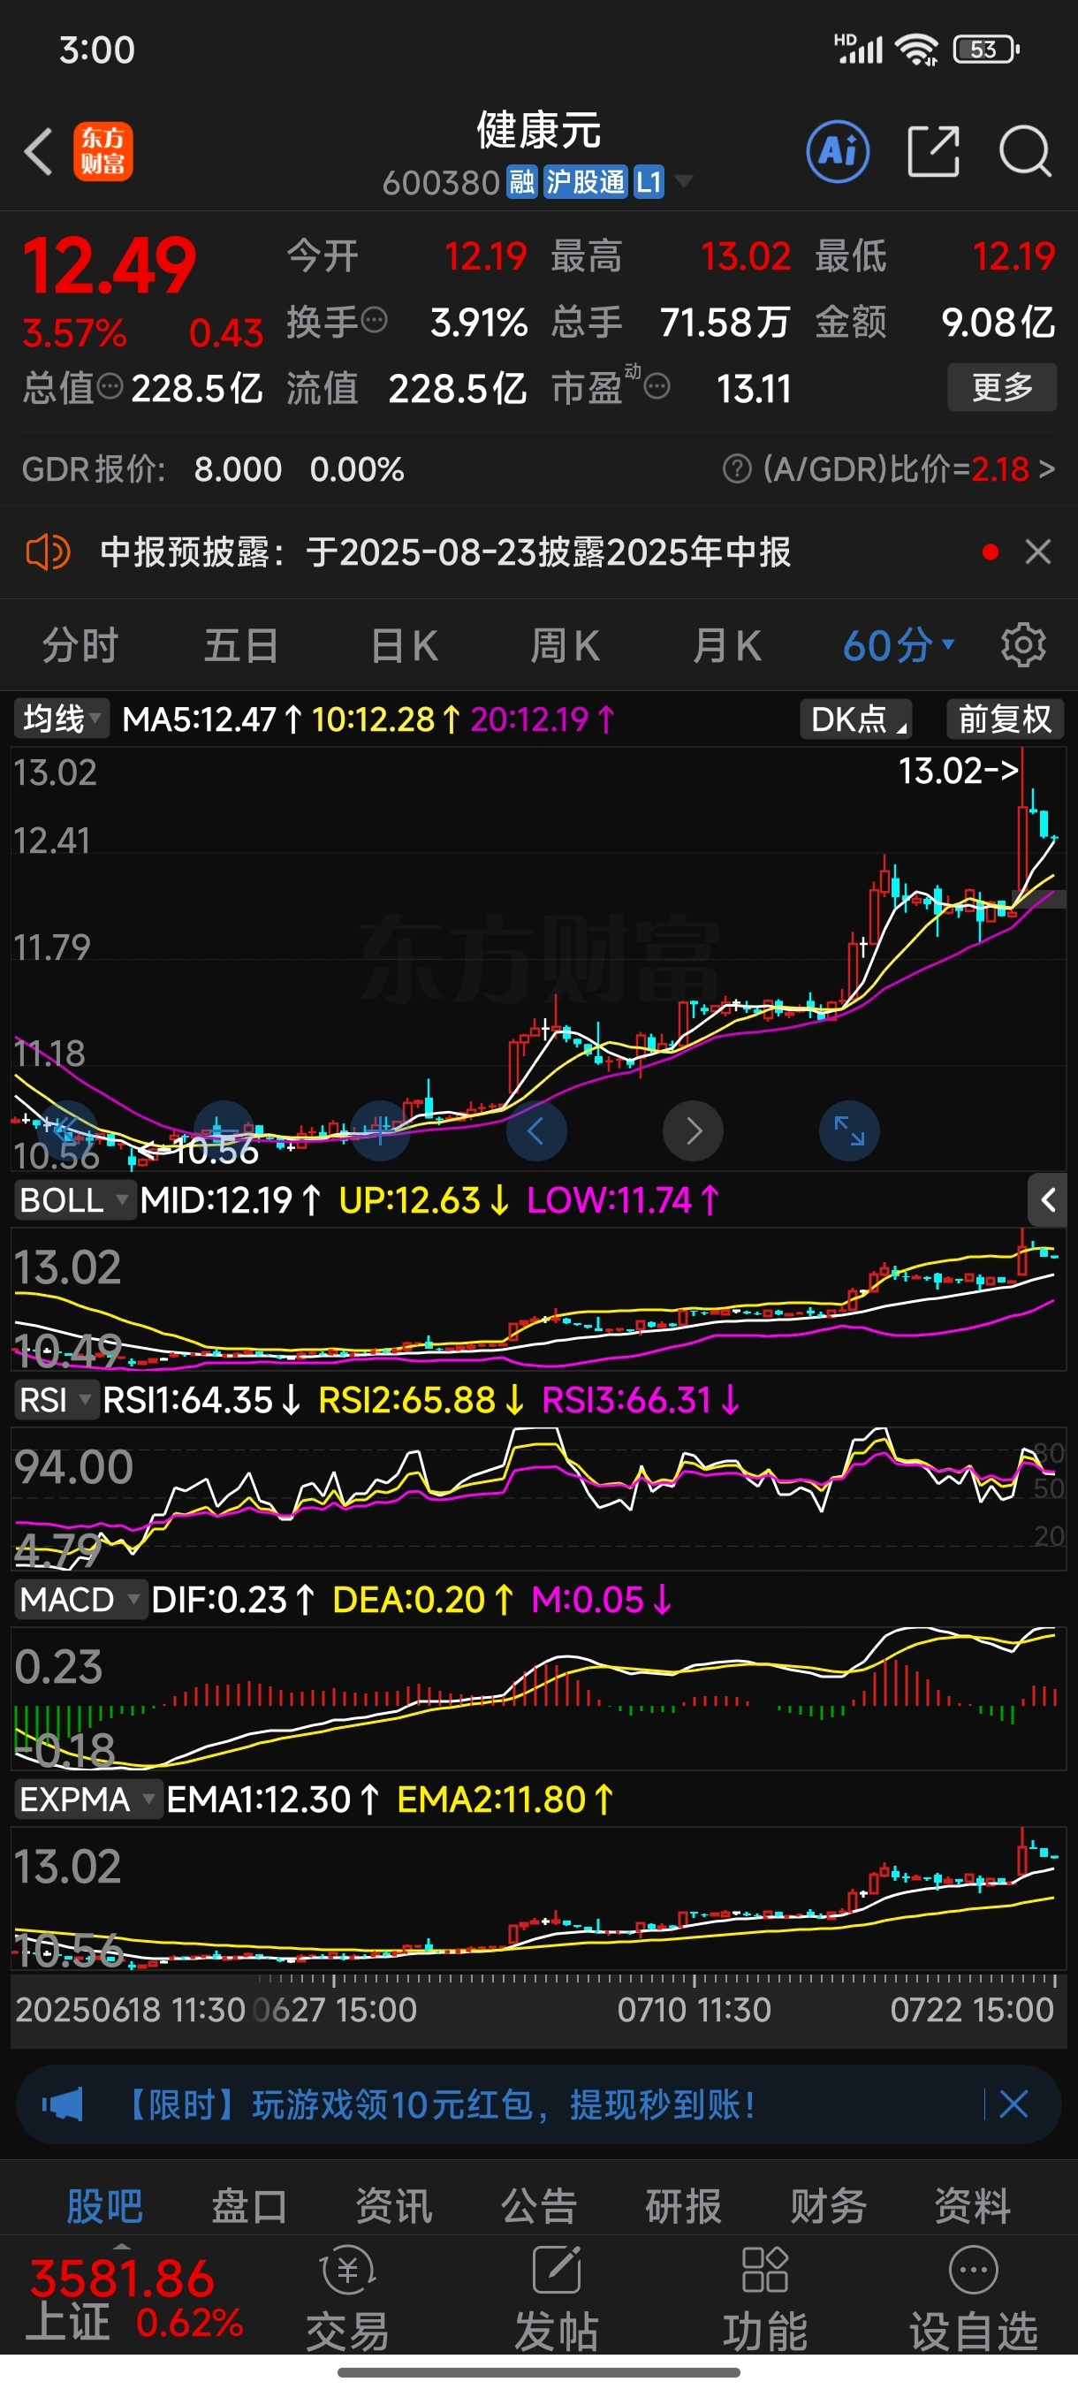Open the Ai assistant icon
1078x2397 pixels.
click(x=838, y=151)
